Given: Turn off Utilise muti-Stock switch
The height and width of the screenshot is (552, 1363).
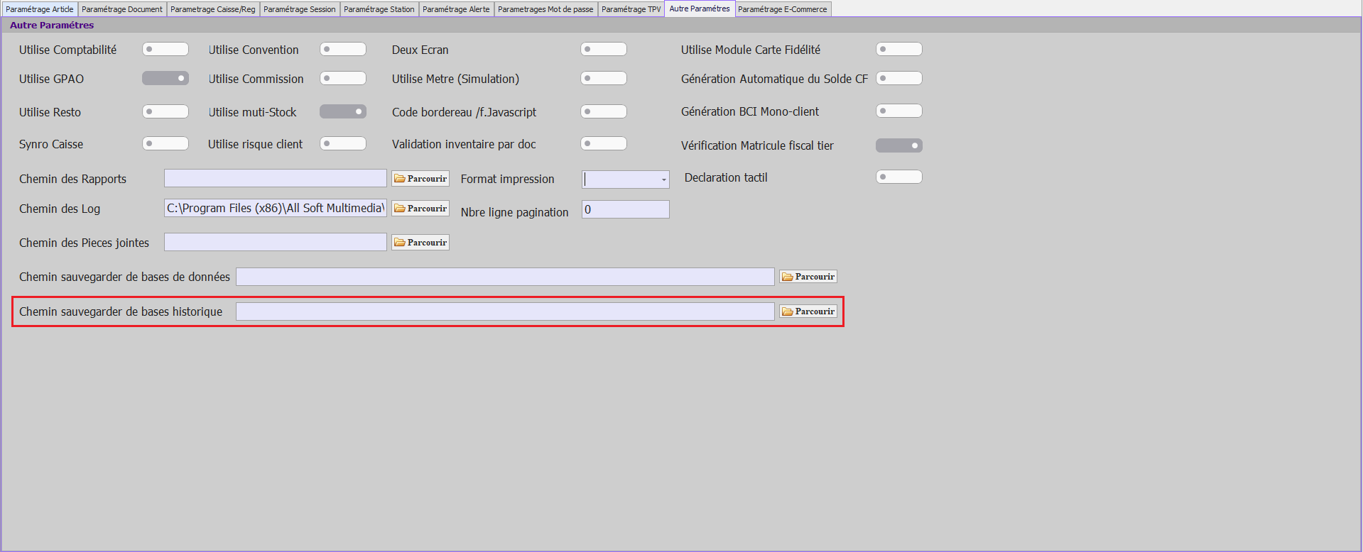Looking at the screenshot, I should click(343, 111).
